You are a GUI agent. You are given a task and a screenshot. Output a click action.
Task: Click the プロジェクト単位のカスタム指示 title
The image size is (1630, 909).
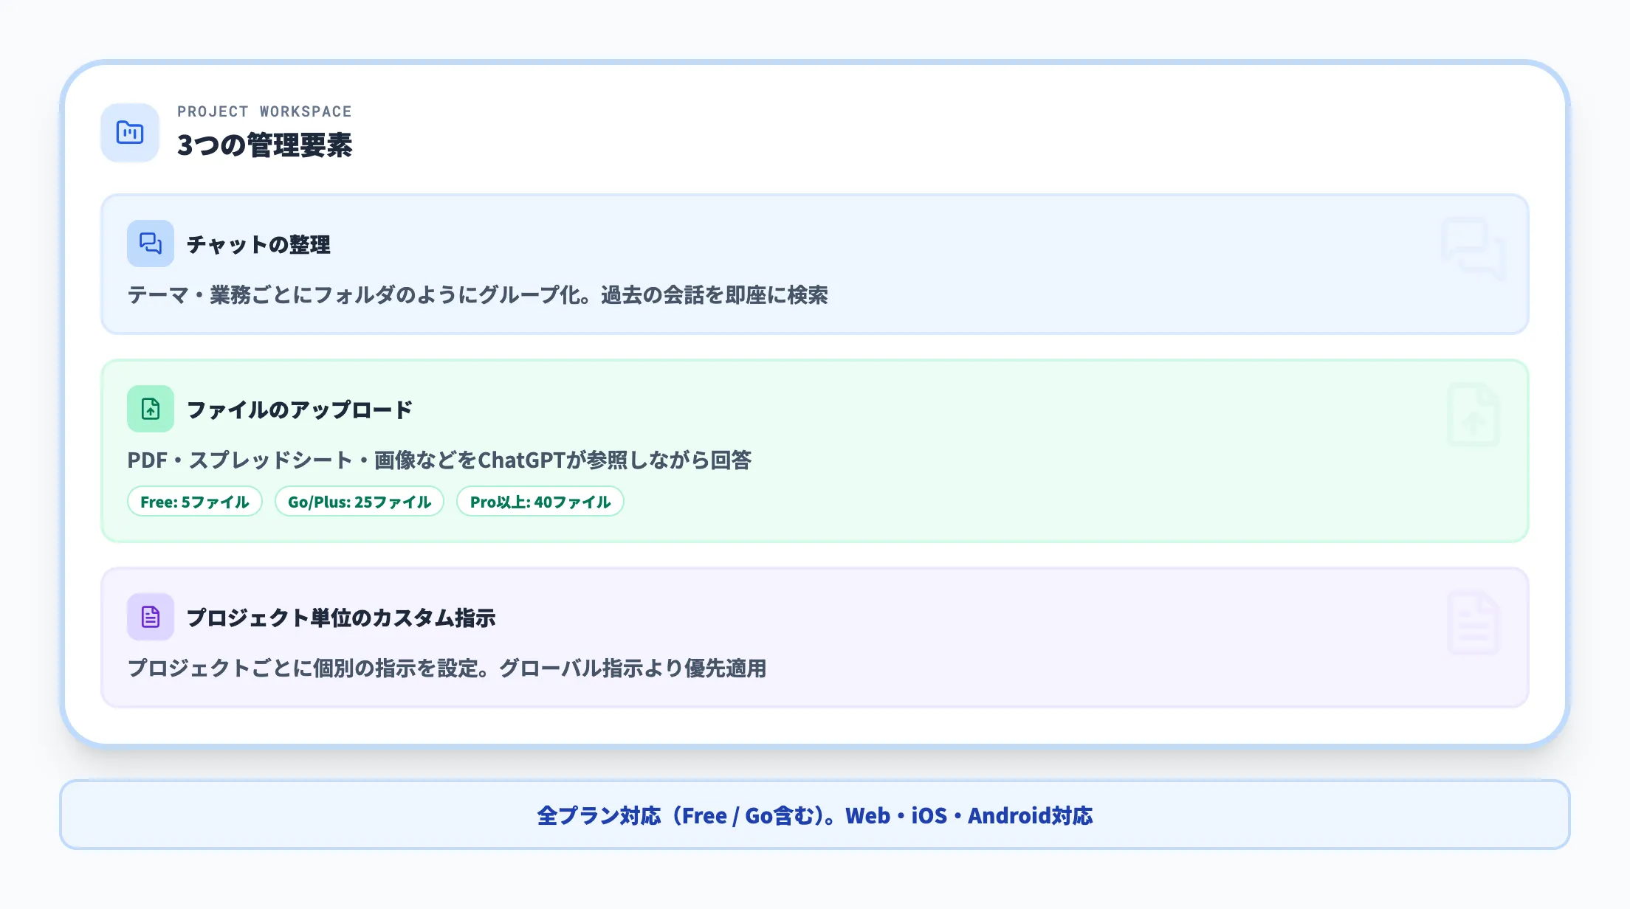(341, 618)
